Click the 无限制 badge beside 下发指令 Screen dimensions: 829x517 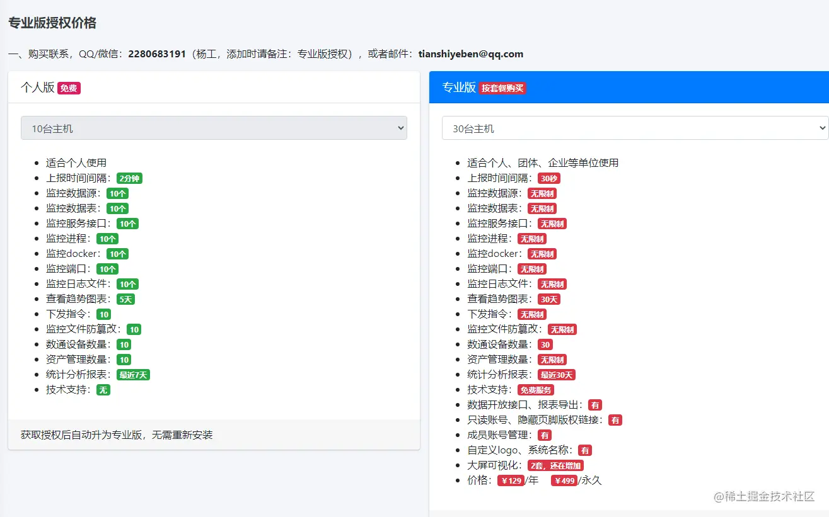(x=532, y=314)
